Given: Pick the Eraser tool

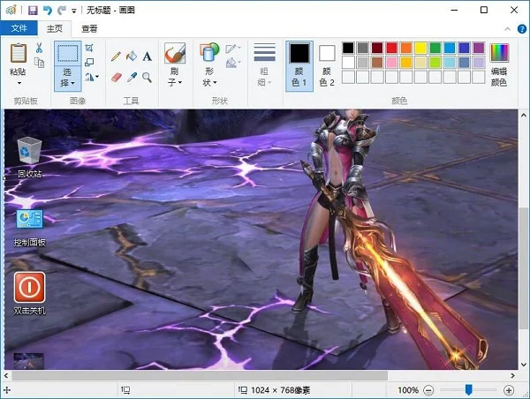Looking at the screenshot, I should 116,78.
